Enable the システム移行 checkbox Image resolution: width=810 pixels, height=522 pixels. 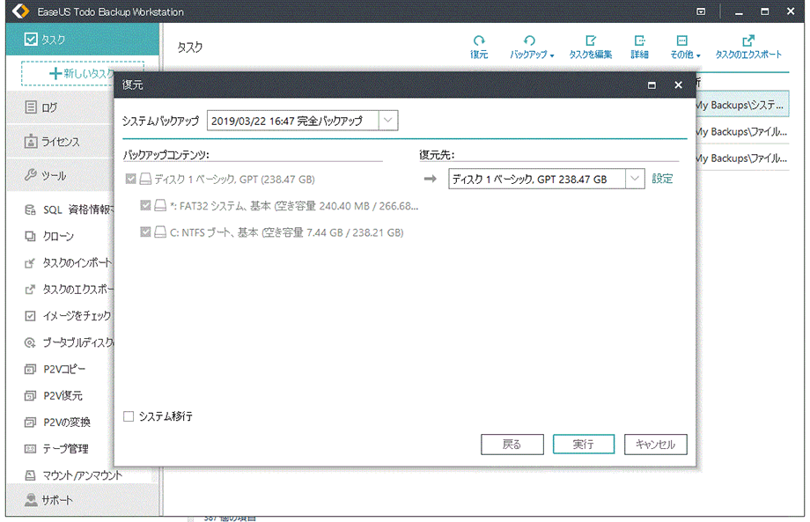(x=129, y=416)
